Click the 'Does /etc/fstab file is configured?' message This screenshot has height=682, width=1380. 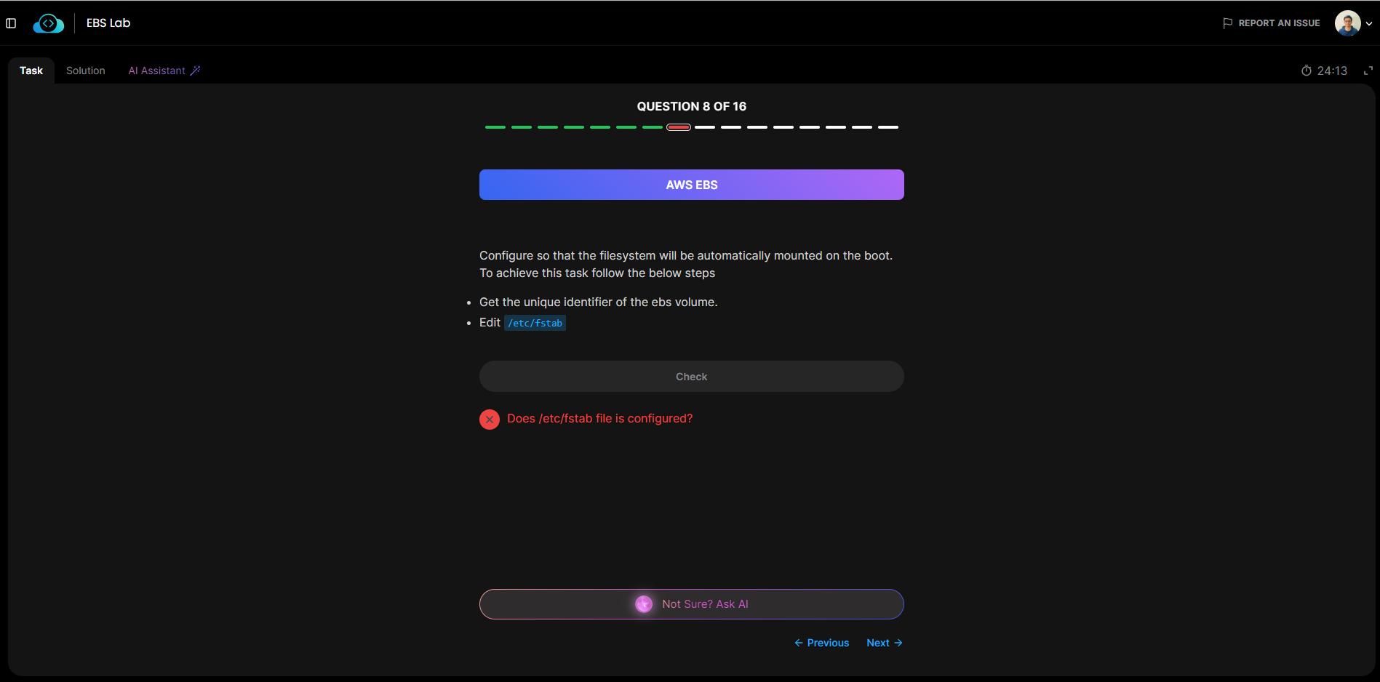(x=600, y=419)
